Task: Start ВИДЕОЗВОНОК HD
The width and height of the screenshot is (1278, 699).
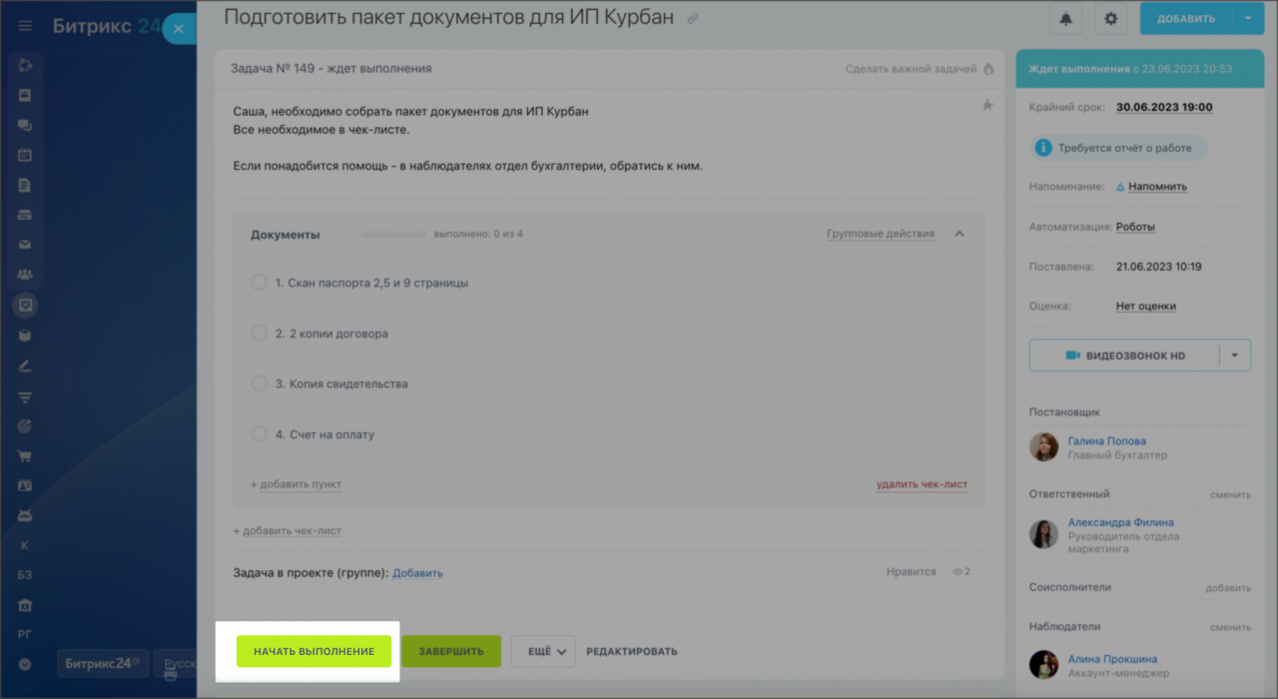Action: click(x=1124, y=355)
